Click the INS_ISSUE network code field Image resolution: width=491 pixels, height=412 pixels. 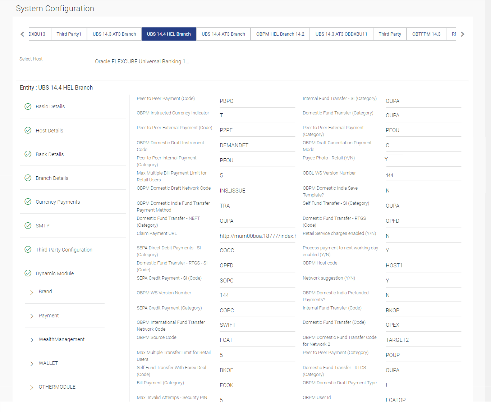(257, 191)
